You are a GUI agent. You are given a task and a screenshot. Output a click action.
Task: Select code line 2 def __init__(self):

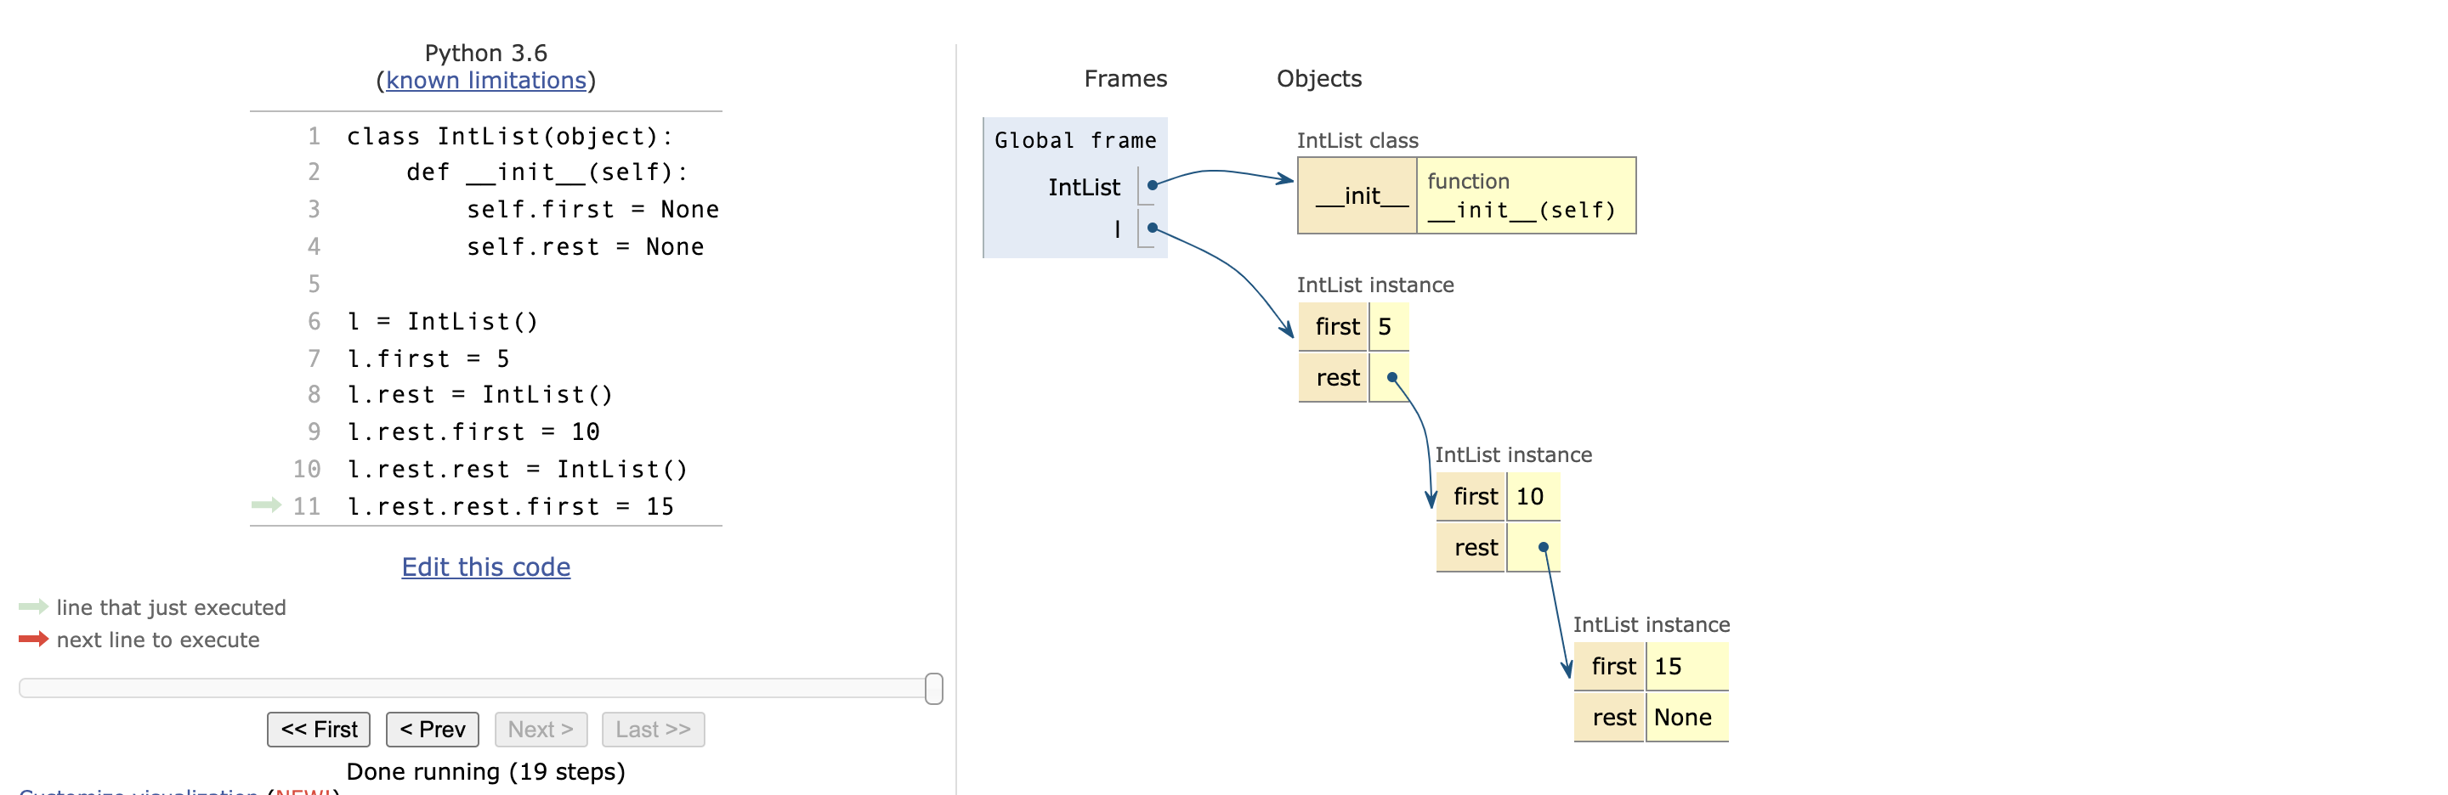click(547, 173)
